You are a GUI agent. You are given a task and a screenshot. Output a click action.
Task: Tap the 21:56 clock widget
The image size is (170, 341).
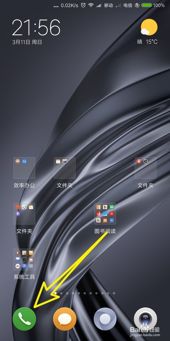pyautogui.click(x=36, y=27)
